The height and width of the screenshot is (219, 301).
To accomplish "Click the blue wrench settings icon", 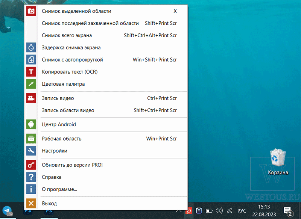I will (x=31, y=151).
